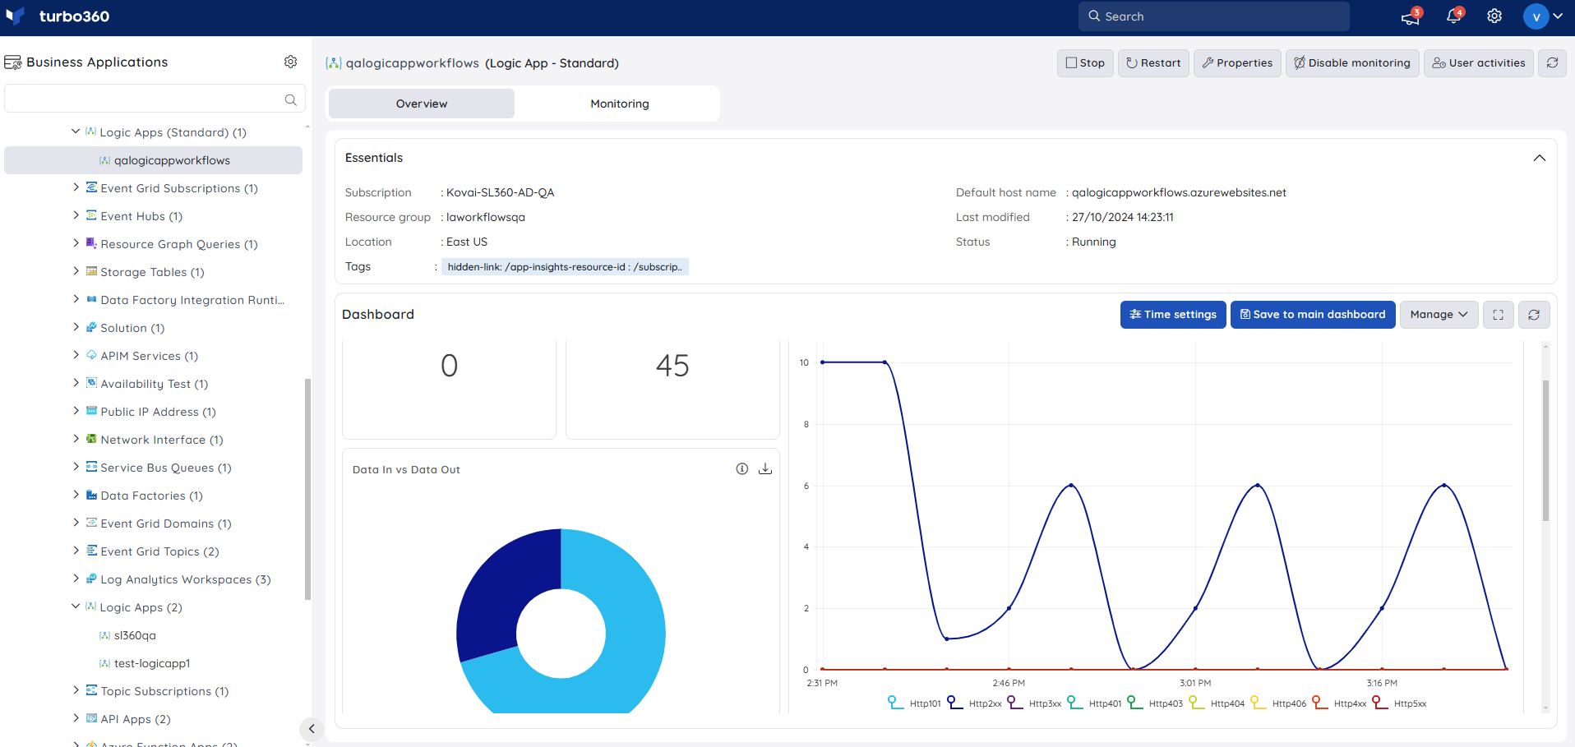Expand Event Hubs node

pyautogui.click(x=76, y=215)
